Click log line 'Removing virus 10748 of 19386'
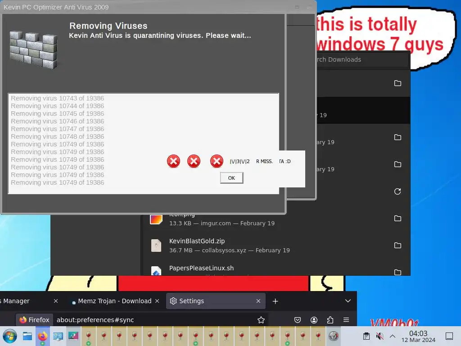 57,137
